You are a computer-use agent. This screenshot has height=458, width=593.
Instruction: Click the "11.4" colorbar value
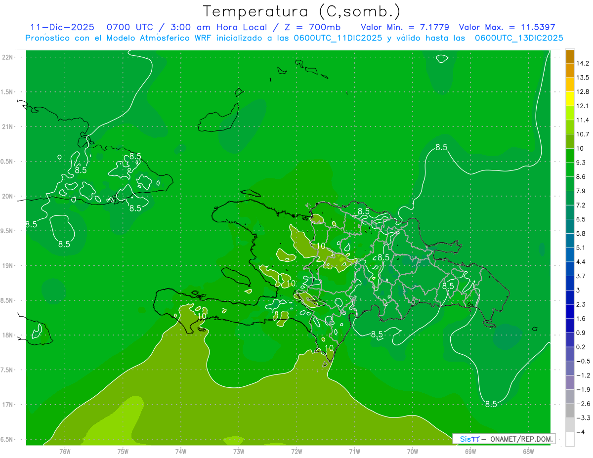[x=582, y=120]
